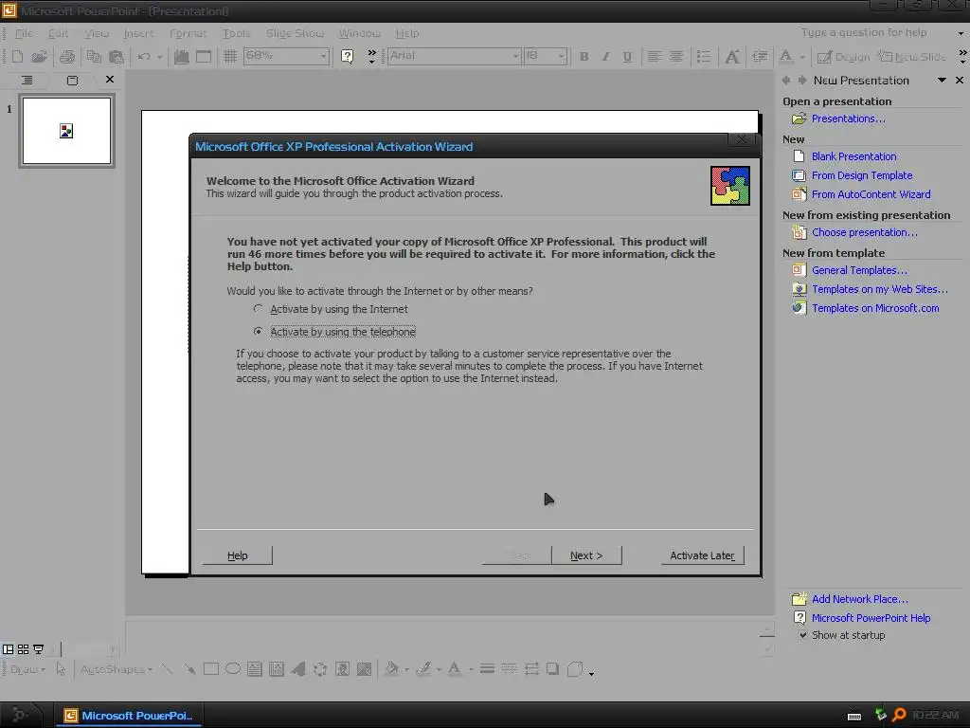Open Blank Presentation link
Screen dimensions: 970x728
pos(853,156)
